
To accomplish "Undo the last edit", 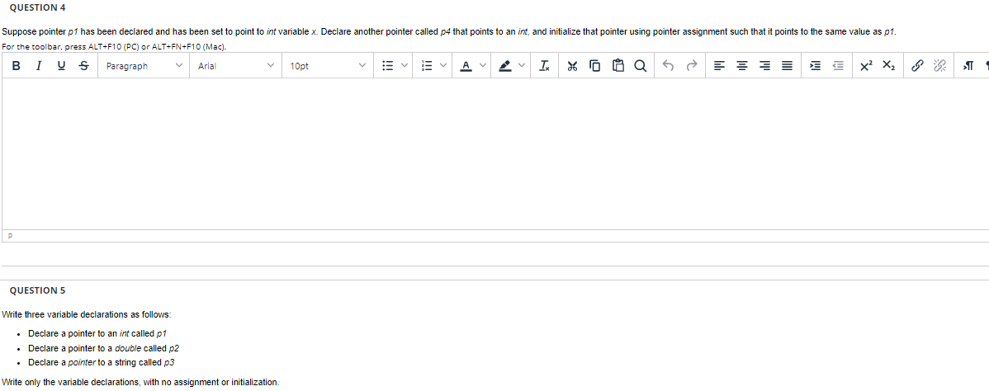I will pyautogui.click(x=669, y=66).
